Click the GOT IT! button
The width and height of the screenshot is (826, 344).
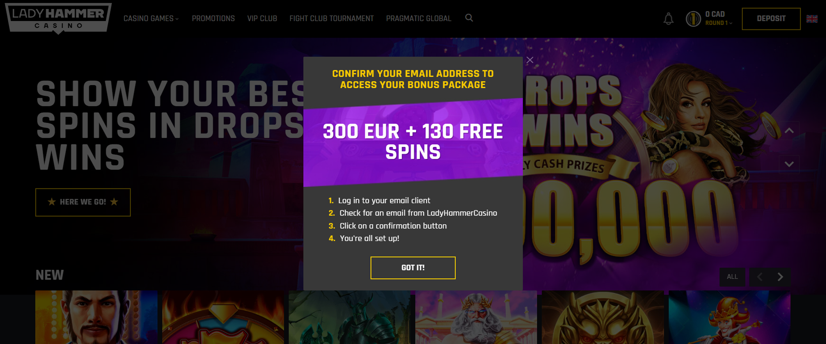click(x=413, y=268)
